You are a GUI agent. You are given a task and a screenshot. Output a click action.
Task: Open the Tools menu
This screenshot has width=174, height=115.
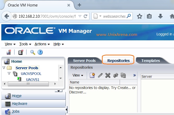25,44
